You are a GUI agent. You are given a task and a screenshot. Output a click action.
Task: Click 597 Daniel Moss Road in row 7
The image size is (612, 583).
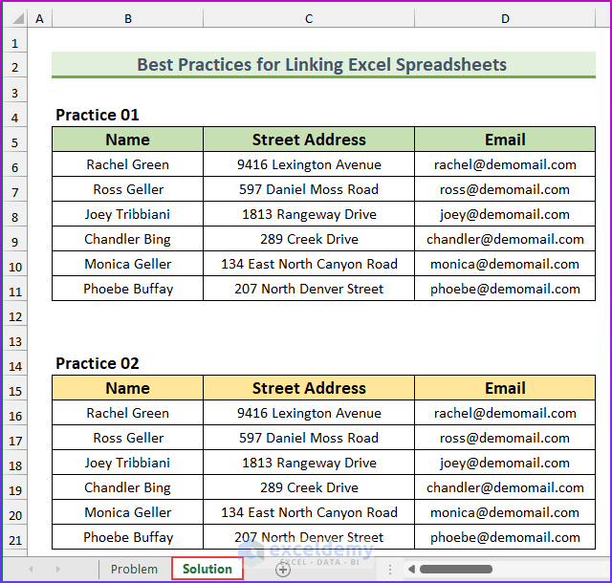[x=309, y=189]
